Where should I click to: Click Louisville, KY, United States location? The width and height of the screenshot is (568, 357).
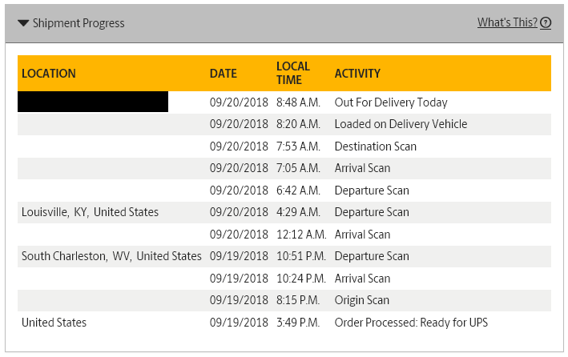click(90, 212)
